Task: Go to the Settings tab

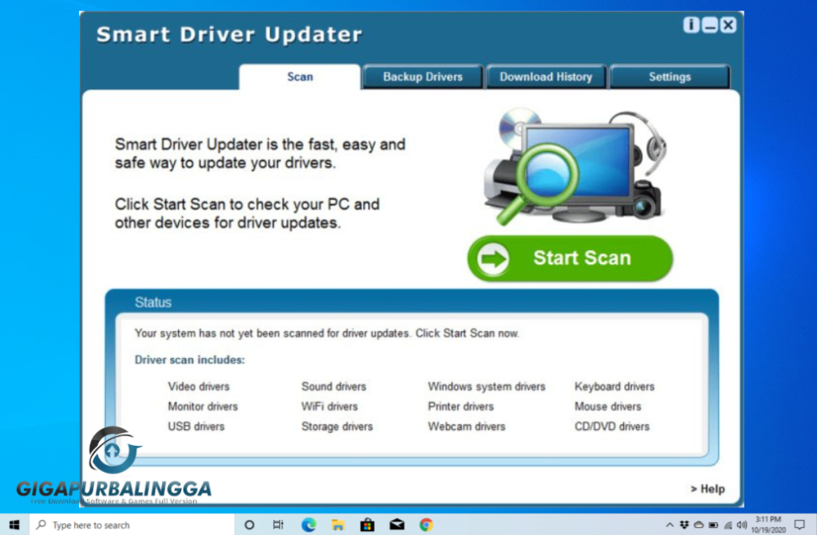Action: pyautogui.click(x=669, y=77)
